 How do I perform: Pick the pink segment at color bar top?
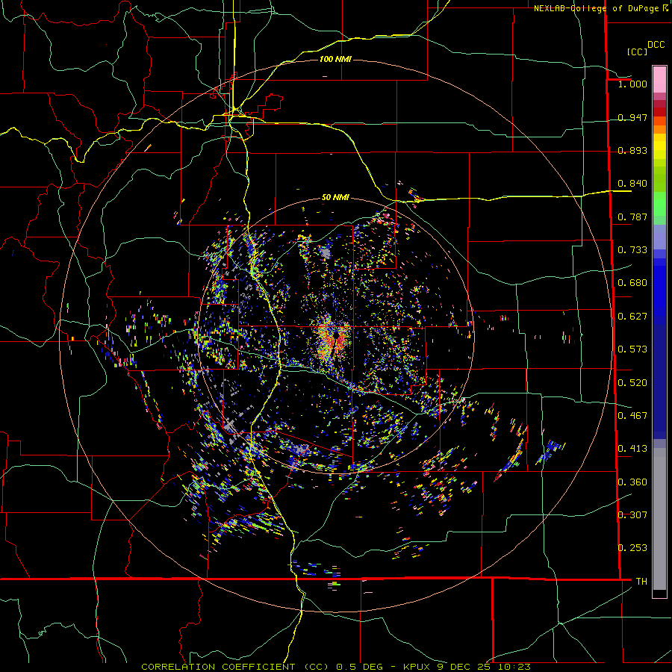coord(659,79)
